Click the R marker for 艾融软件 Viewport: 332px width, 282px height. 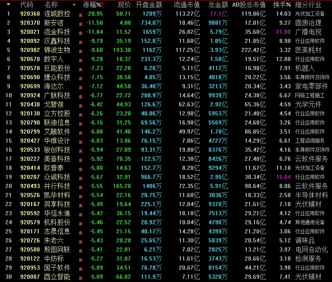tap(81, 133)
